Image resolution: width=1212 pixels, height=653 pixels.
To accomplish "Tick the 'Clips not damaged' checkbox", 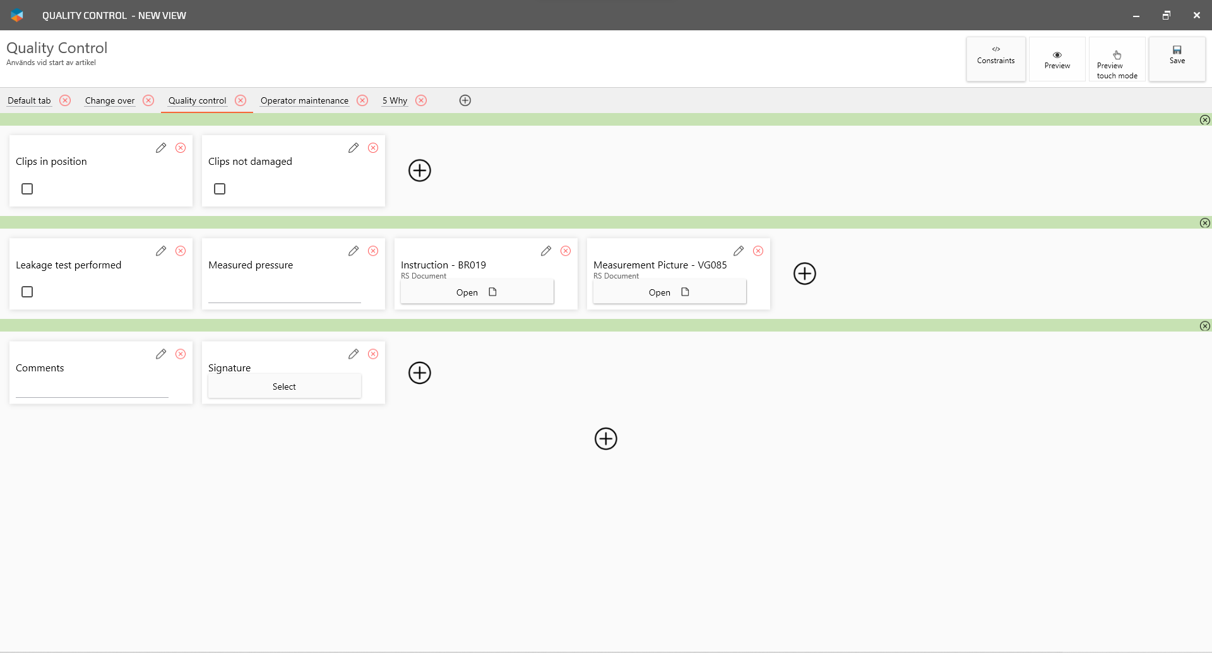I will [220, 189].
